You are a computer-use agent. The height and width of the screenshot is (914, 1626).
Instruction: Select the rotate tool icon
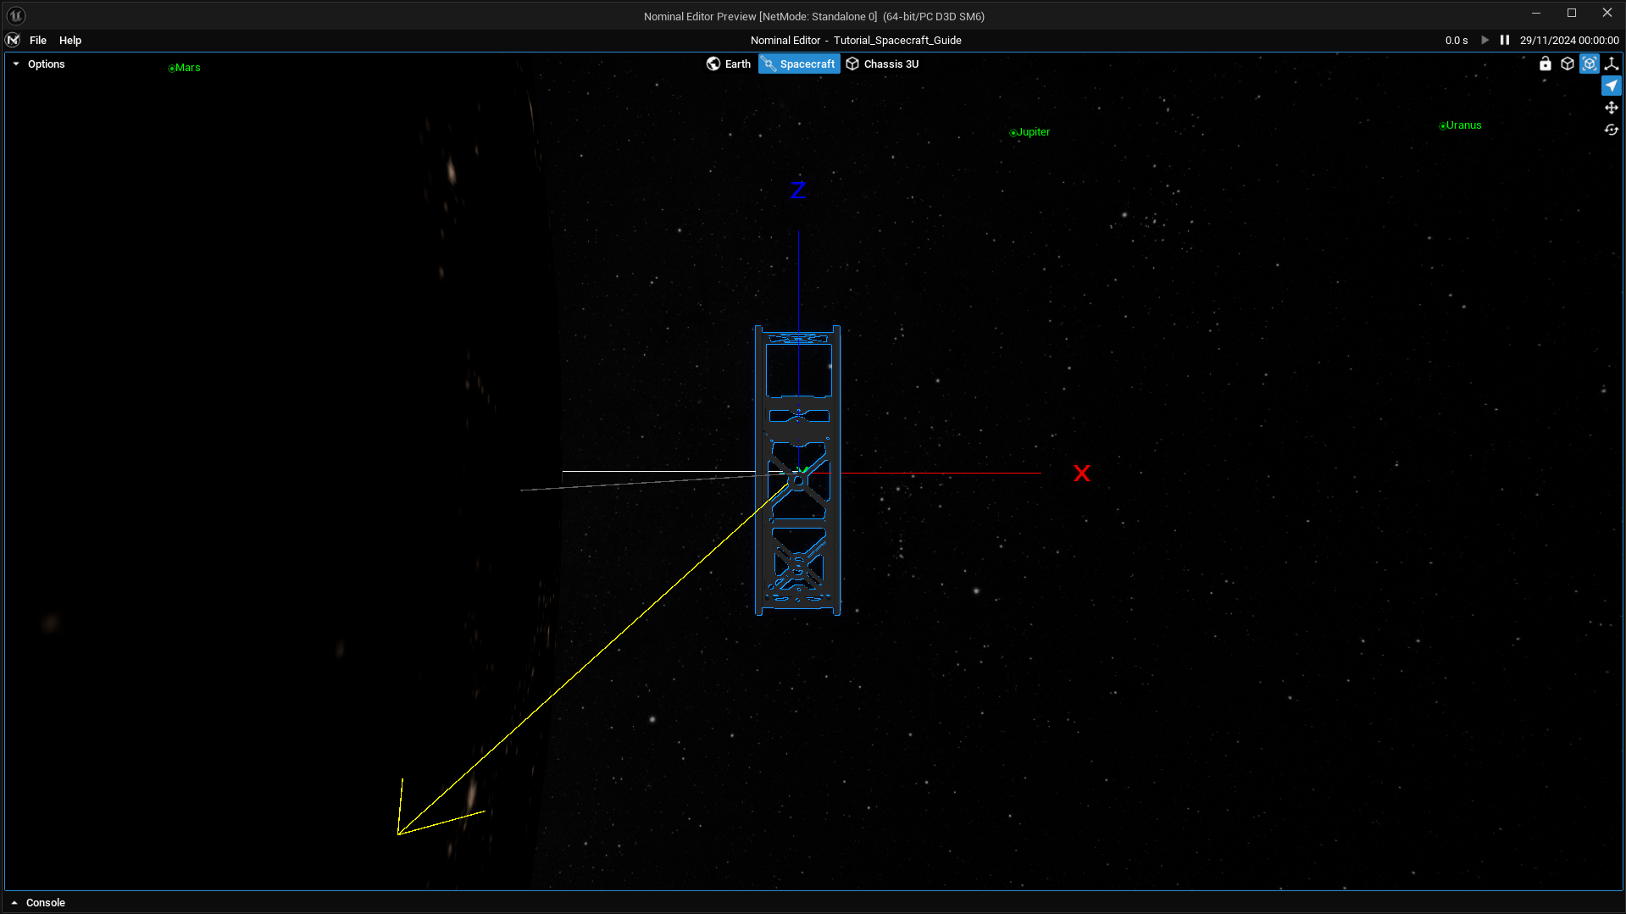pos(1611,130)
